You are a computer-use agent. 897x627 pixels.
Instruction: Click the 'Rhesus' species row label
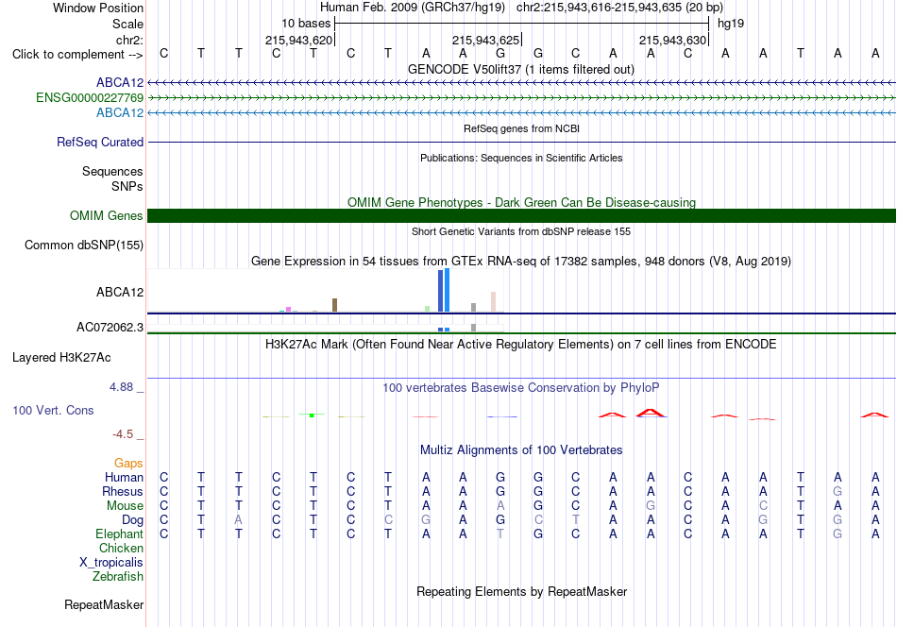pyautogui.click(x=123, y=491)
